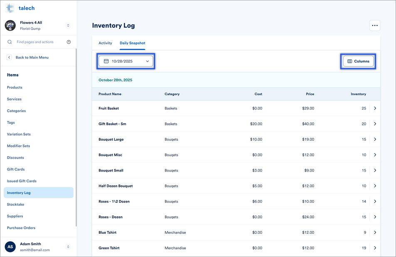Expand the Green Tshirt row chevron
The image size is (396, 257).
375,248
